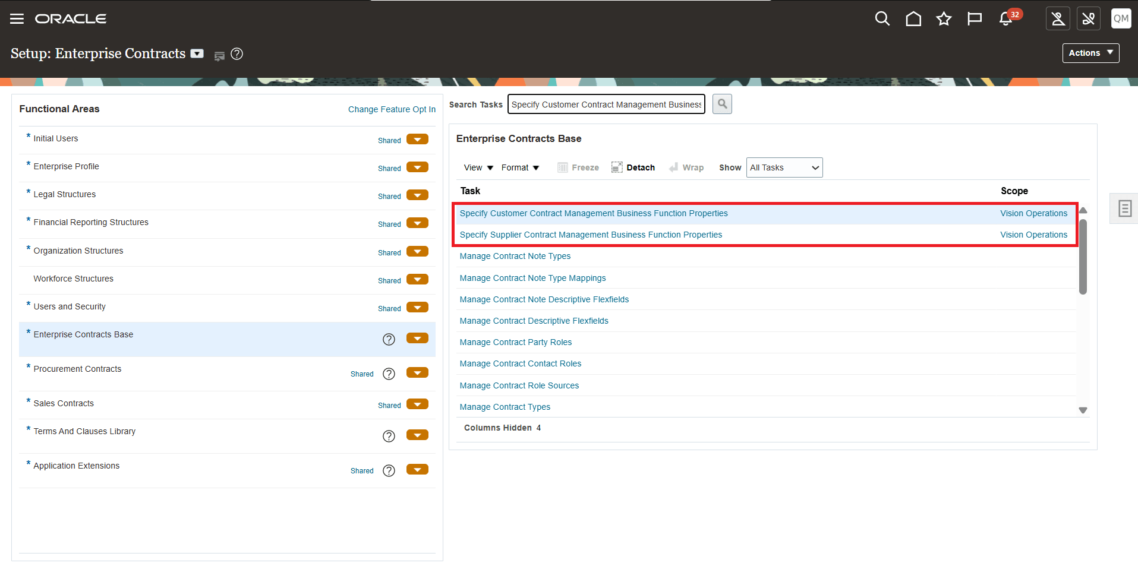Screen dimensions: 1138x585
Task: Open the Show All Tasks dropdown
Action: click(x=784, y=167)
